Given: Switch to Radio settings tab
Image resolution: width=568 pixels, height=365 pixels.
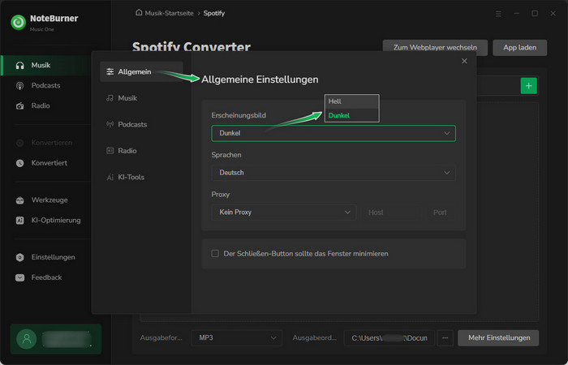Looking at the screenshot, I should (x=142, y=151).
